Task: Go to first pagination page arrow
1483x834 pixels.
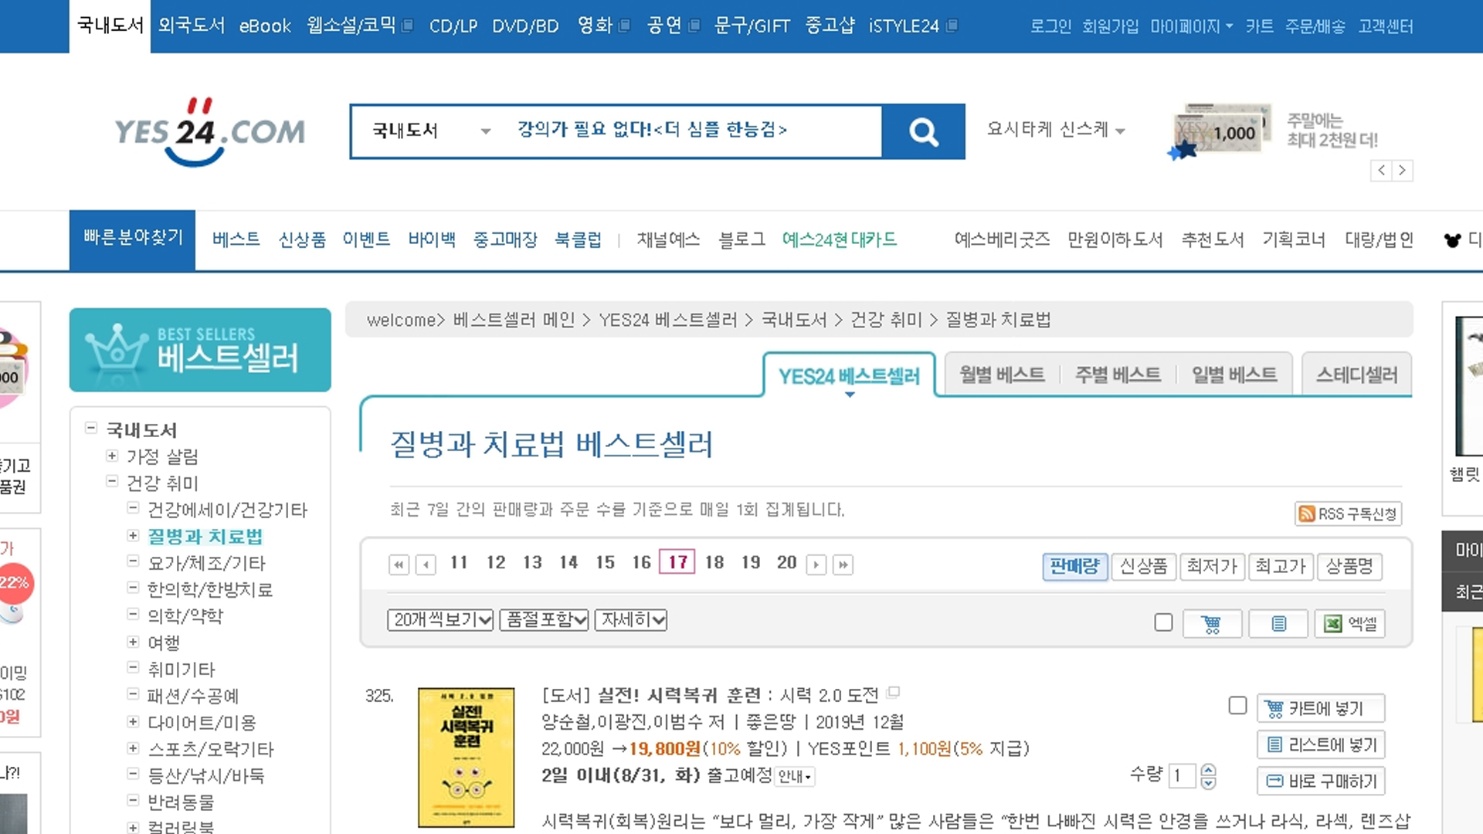Action: [399, 564]
